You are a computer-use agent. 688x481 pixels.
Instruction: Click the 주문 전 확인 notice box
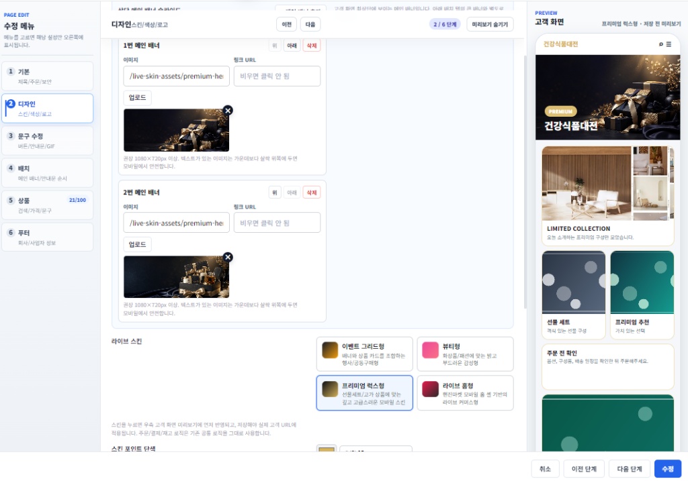coord(607,367)
